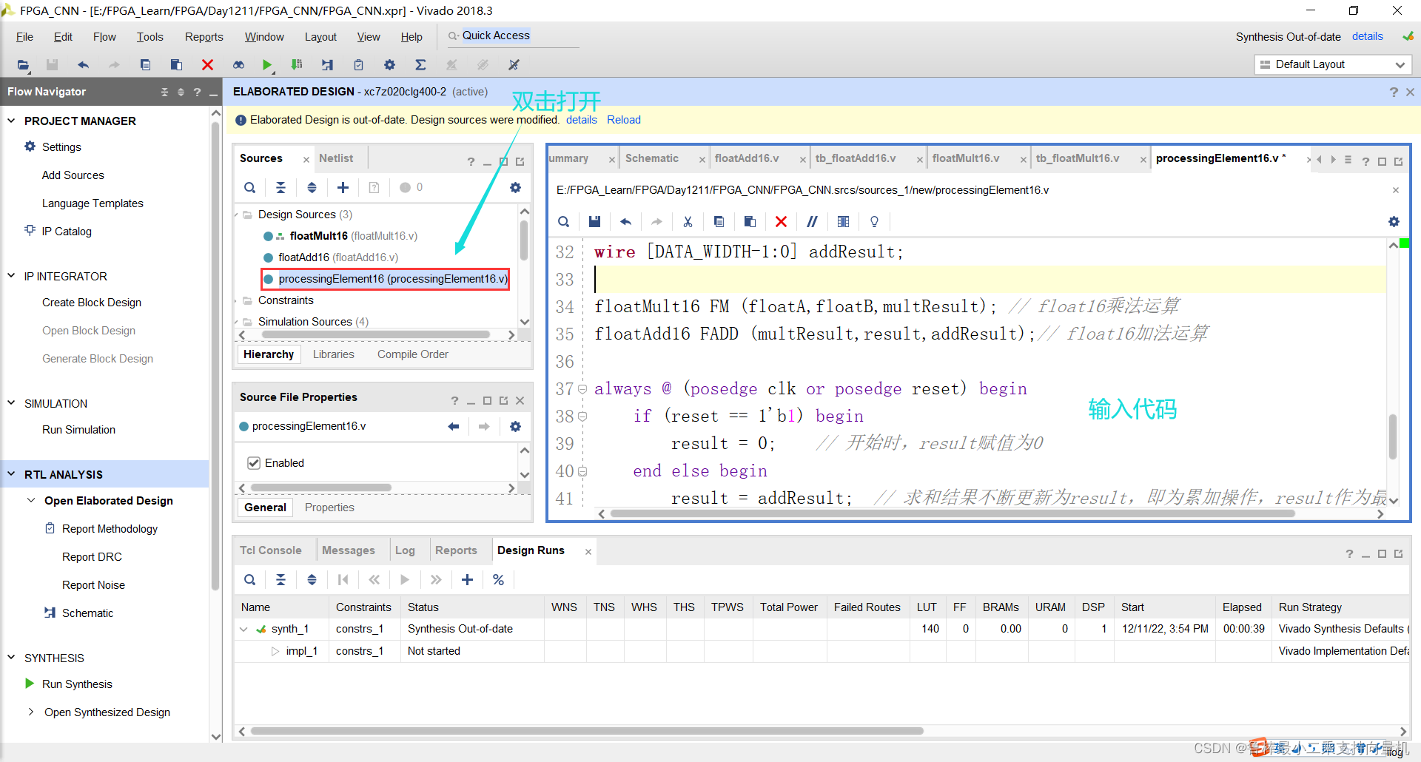Collapse PROJECT MANAGER section

pyautogui.click(x=11, y=121)
